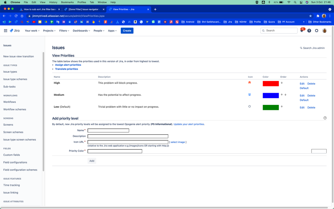This screenshot has width=334, height=209.
Task: Select the Workflows sidebar item
Action: (x=10, y=102)
